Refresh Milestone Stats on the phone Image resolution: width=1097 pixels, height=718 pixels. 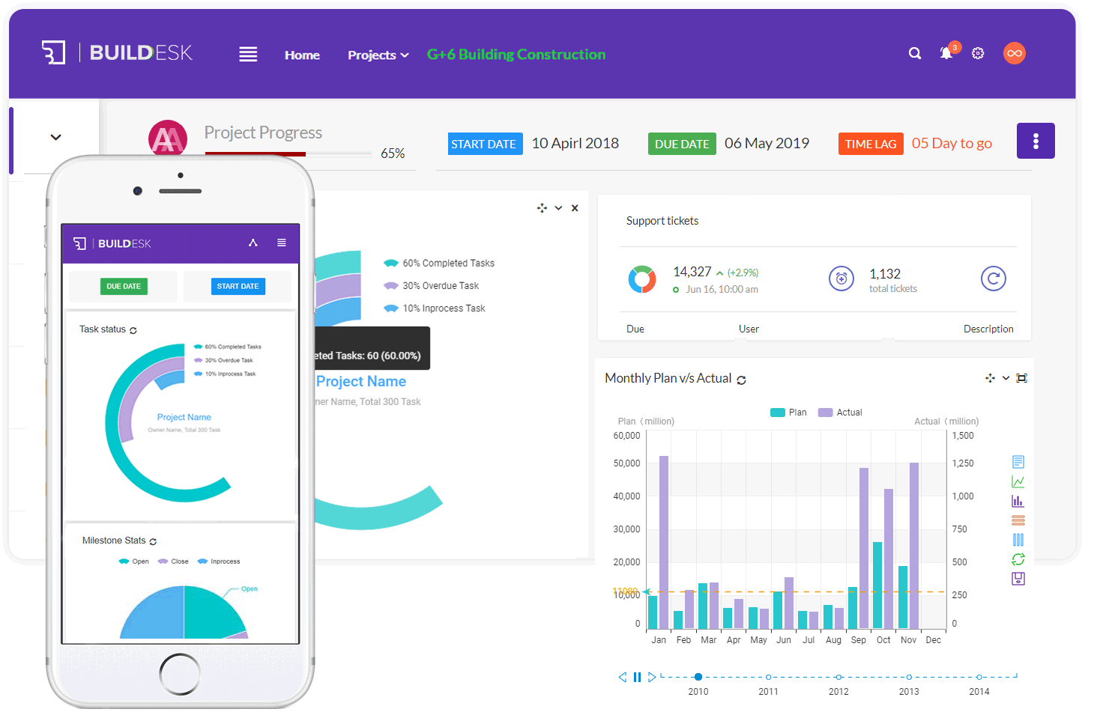point(153,541)
